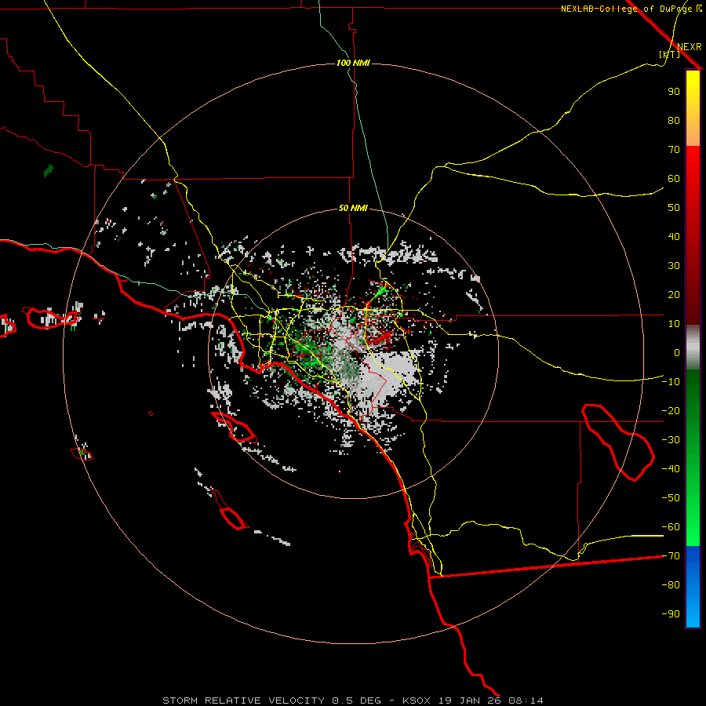
Task: Click the 50 NMI range ring label
Action: (x=353, y=208)
